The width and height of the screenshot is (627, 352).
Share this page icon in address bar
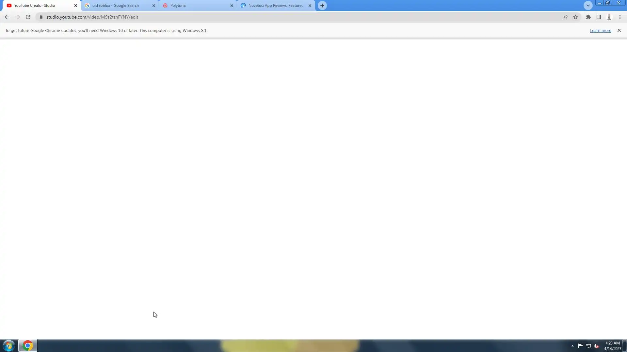click(x=565, y=17)
